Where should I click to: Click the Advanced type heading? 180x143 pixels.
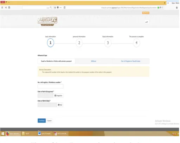coord(42,55)
